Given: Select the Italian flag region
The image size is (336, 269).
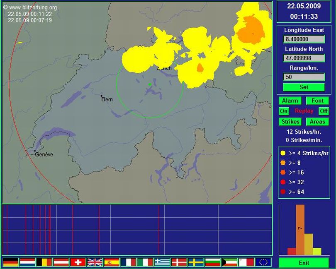Looking at the screenshot, I should click(145, 262).
